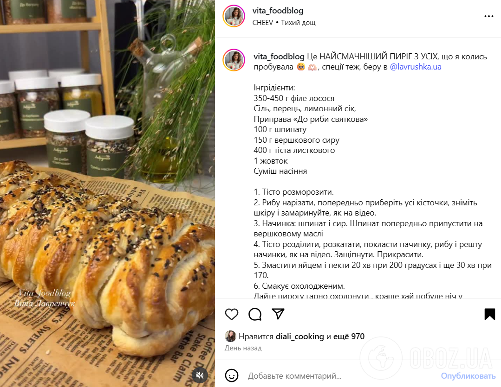This screenshot has height=387, width=501.
Task: Open comments with the speech bubble icon
Action: 255,314
